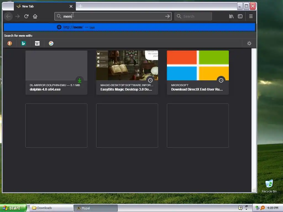This screenshot has height=212, width=283.
Task: Maximize the Mypal browser window
Action: point(246,6)
